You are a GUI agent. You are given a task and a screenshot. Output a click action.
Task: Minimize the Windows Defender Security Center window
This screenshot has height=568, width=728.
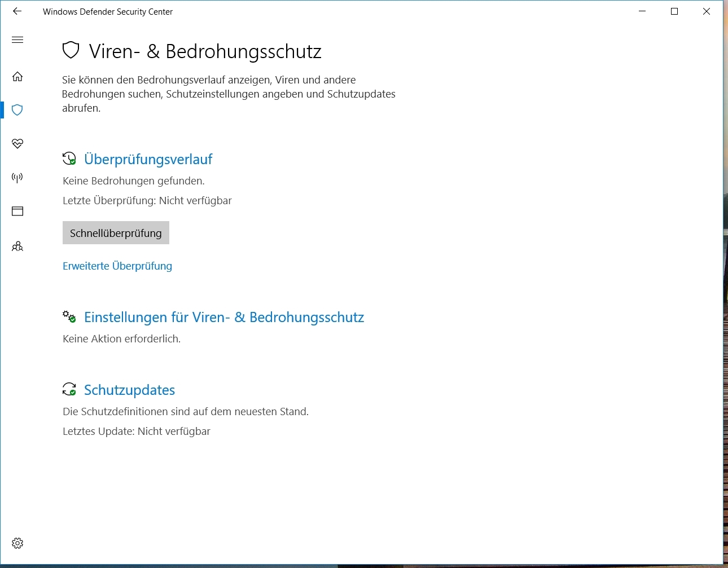(x=642, y=11)
